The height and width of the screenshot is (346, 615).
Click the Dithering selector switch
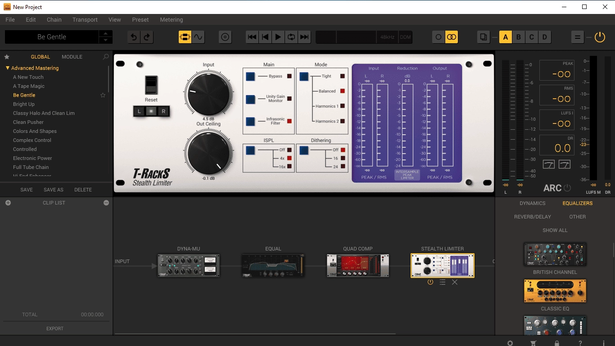coord(304,150)
